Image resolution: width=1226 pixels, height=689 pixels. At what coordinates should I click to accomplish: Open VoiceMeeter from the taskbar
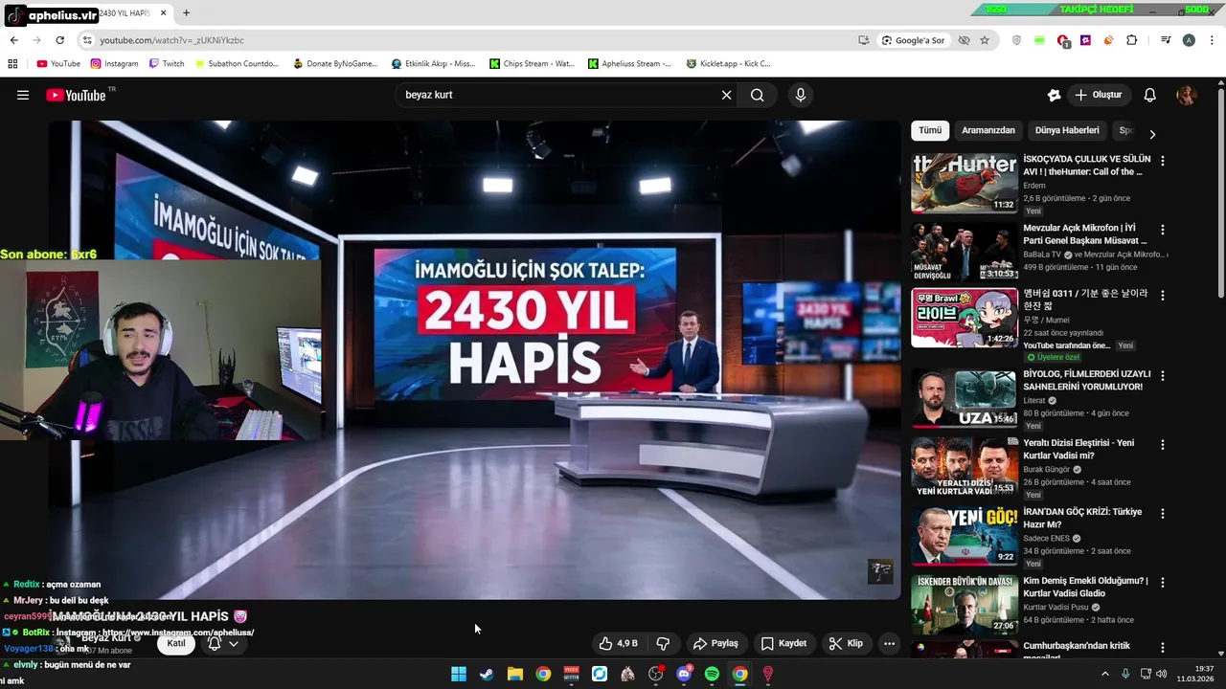(572, 674)
